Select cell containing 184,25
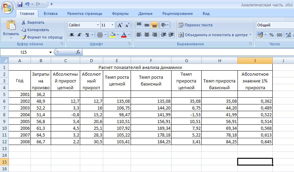This screenshot has height=172, width=294. [x=151, y=142]
